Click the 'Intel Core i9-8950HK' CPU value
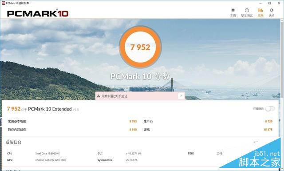The width and height of the screenshot is (284, 171). tap(47, 153)
